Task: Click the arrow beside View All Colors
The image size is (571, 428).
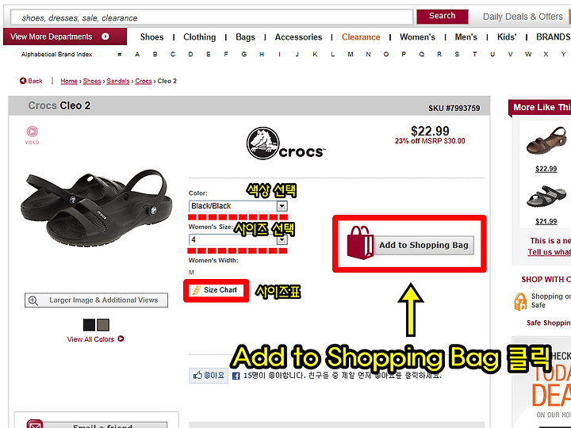Action: pos(121,339)
